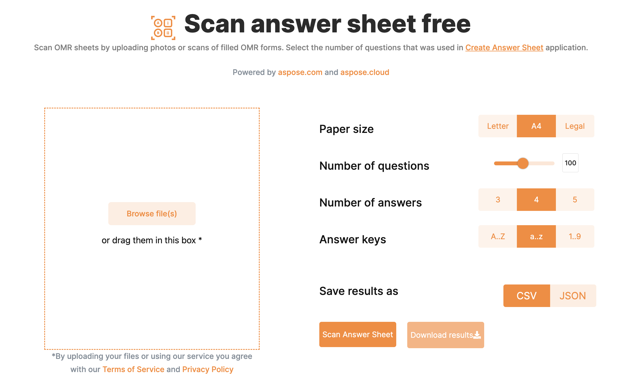This screenshot has height=374, width=643.
Task: Select 3 answers per question
Action: tap(498, 200)
